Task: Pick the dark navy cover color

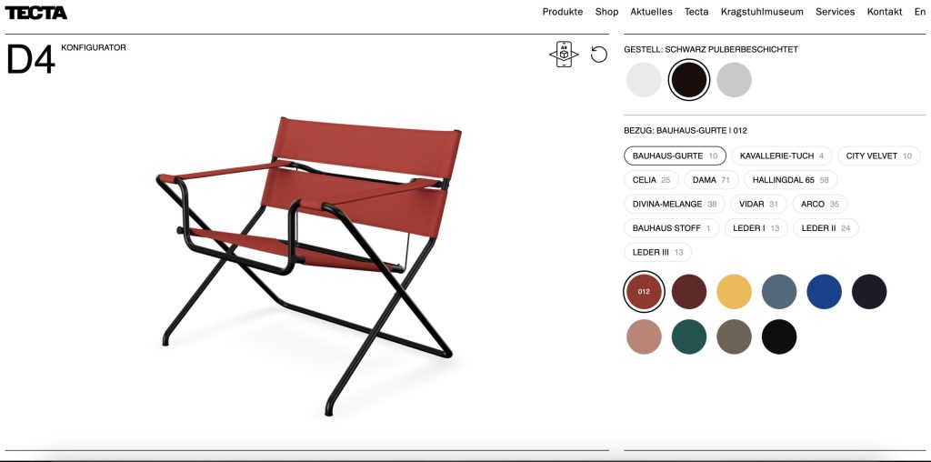Action: click(x=869, y=292)
